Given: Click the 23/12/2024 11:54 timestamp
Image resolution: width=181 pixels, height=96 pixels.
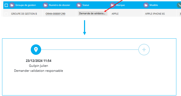Looking at the screenshot, I should click(39, 61).
